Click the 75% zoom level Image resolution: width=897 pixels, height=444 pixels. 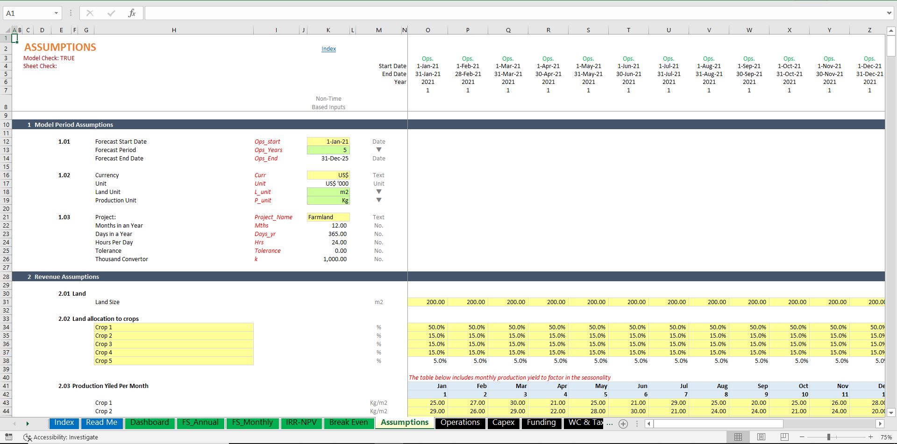(x=886, y=437)
